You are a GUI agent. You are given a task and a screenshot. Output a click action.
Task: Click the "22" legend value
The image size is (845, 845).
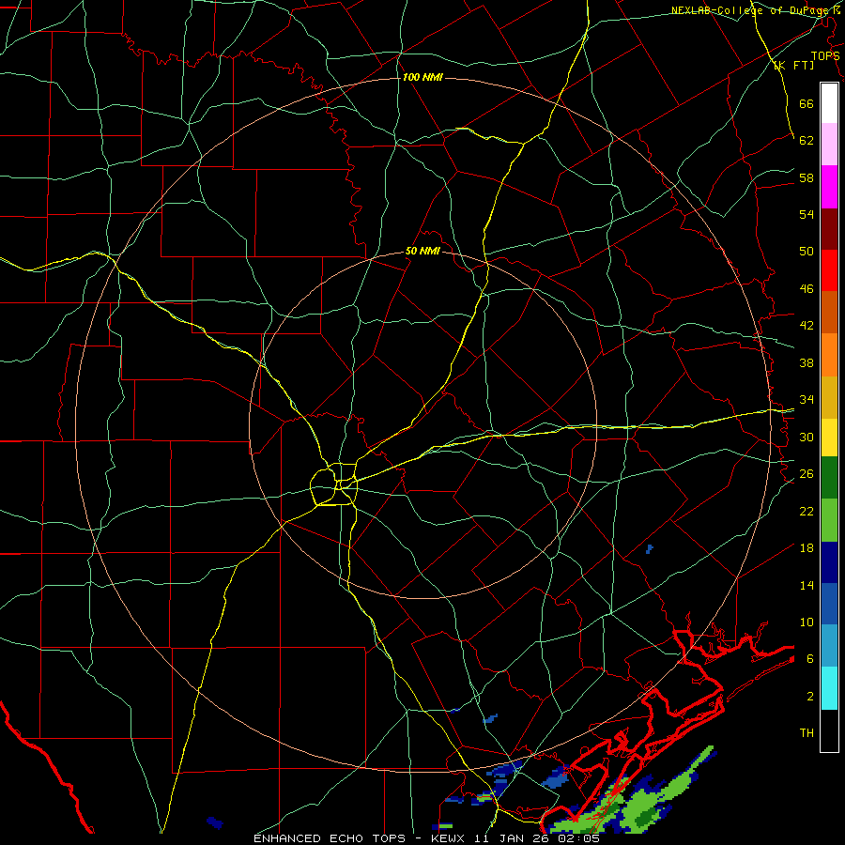[807, 511]
